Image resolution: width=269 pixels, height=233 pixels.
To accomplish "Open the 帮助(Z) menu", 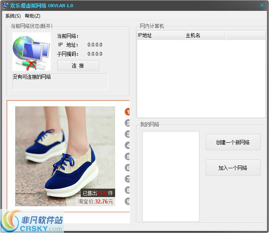I will point(32,16).
